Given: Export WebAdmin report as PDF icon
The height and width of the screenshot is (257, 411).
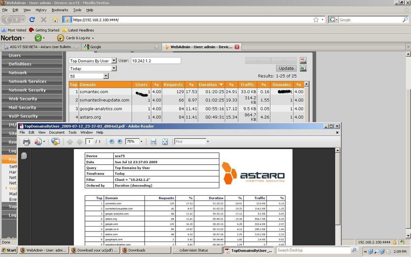Looking at the screenshot, I should point(303,61).
